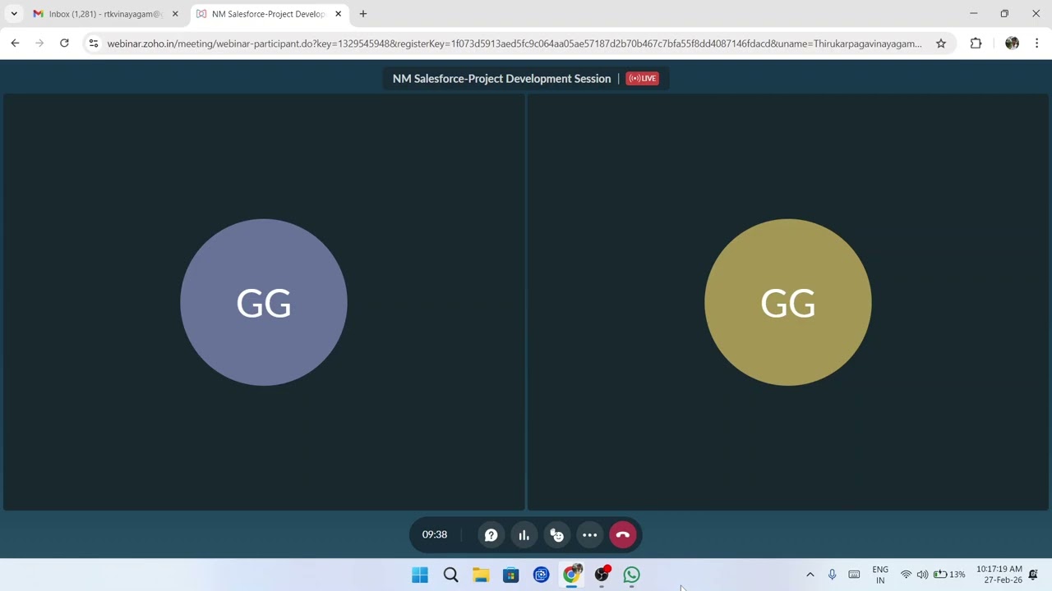Open WhatsApp from the taskbar
The height and width of the screenshot is (591, 1052).
631,575
